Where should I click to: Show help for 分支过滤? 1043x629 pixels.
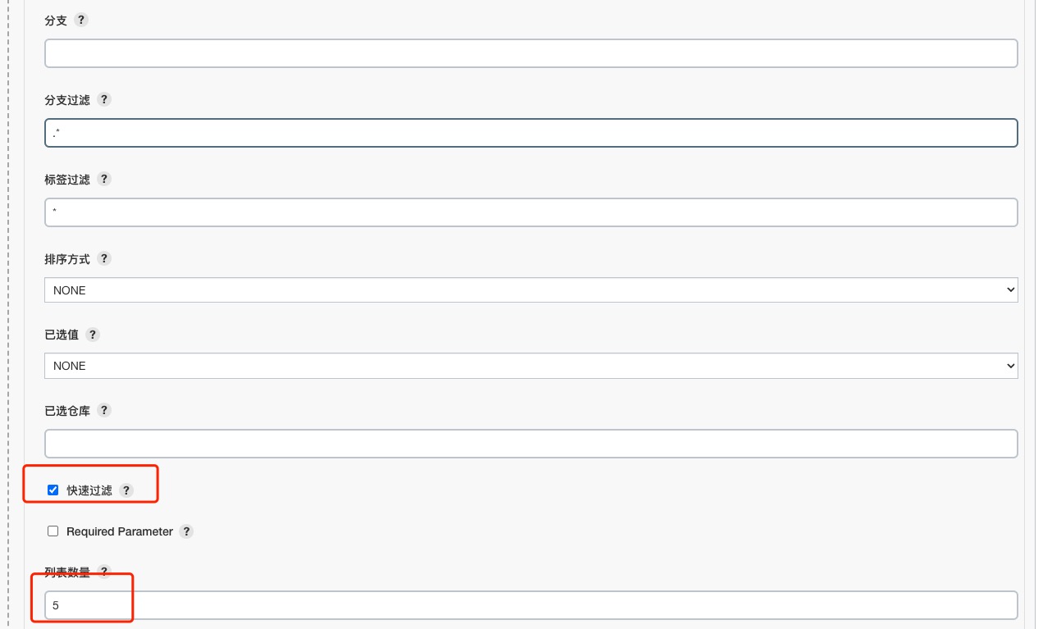(103, 99)
